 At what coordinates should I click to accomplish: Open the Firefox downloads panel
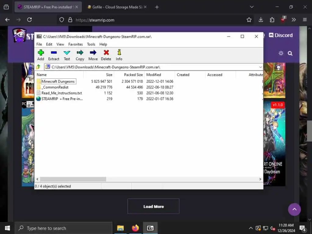[x=261, y=20]
